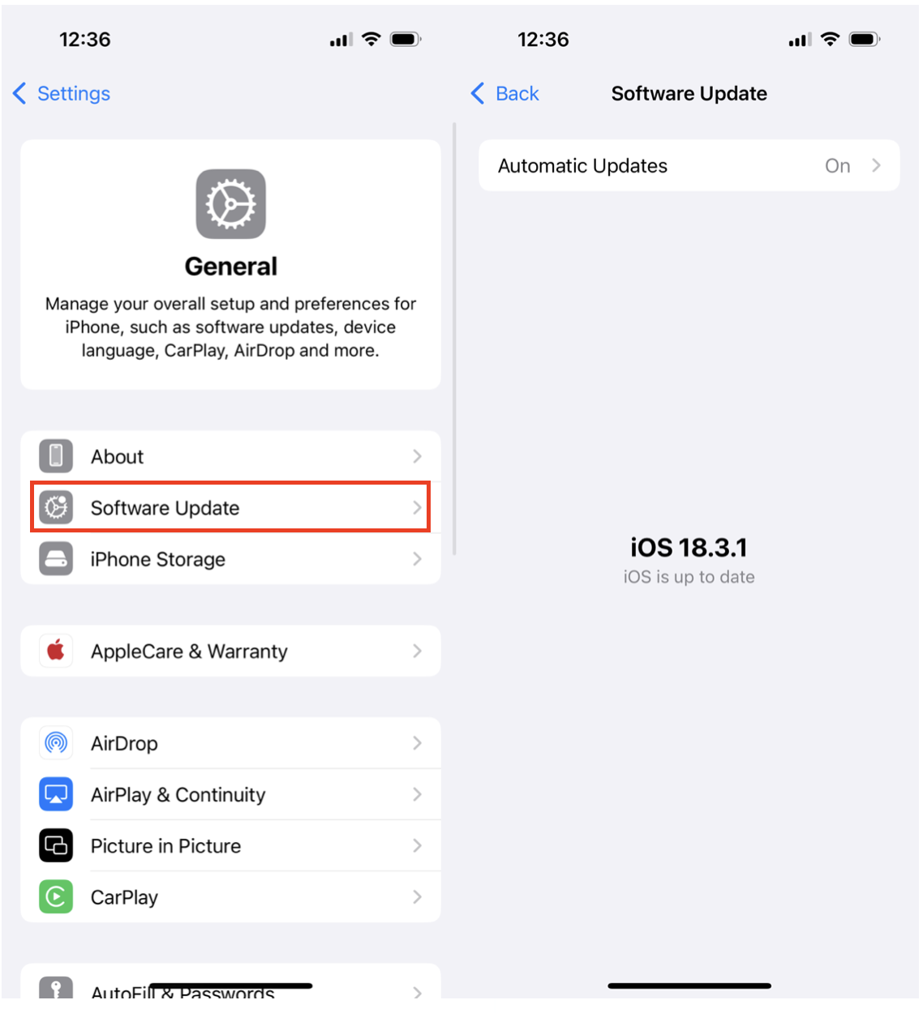Tap the AirDrop icon
Screen dimensions: 923x1013
click(56, 743)
